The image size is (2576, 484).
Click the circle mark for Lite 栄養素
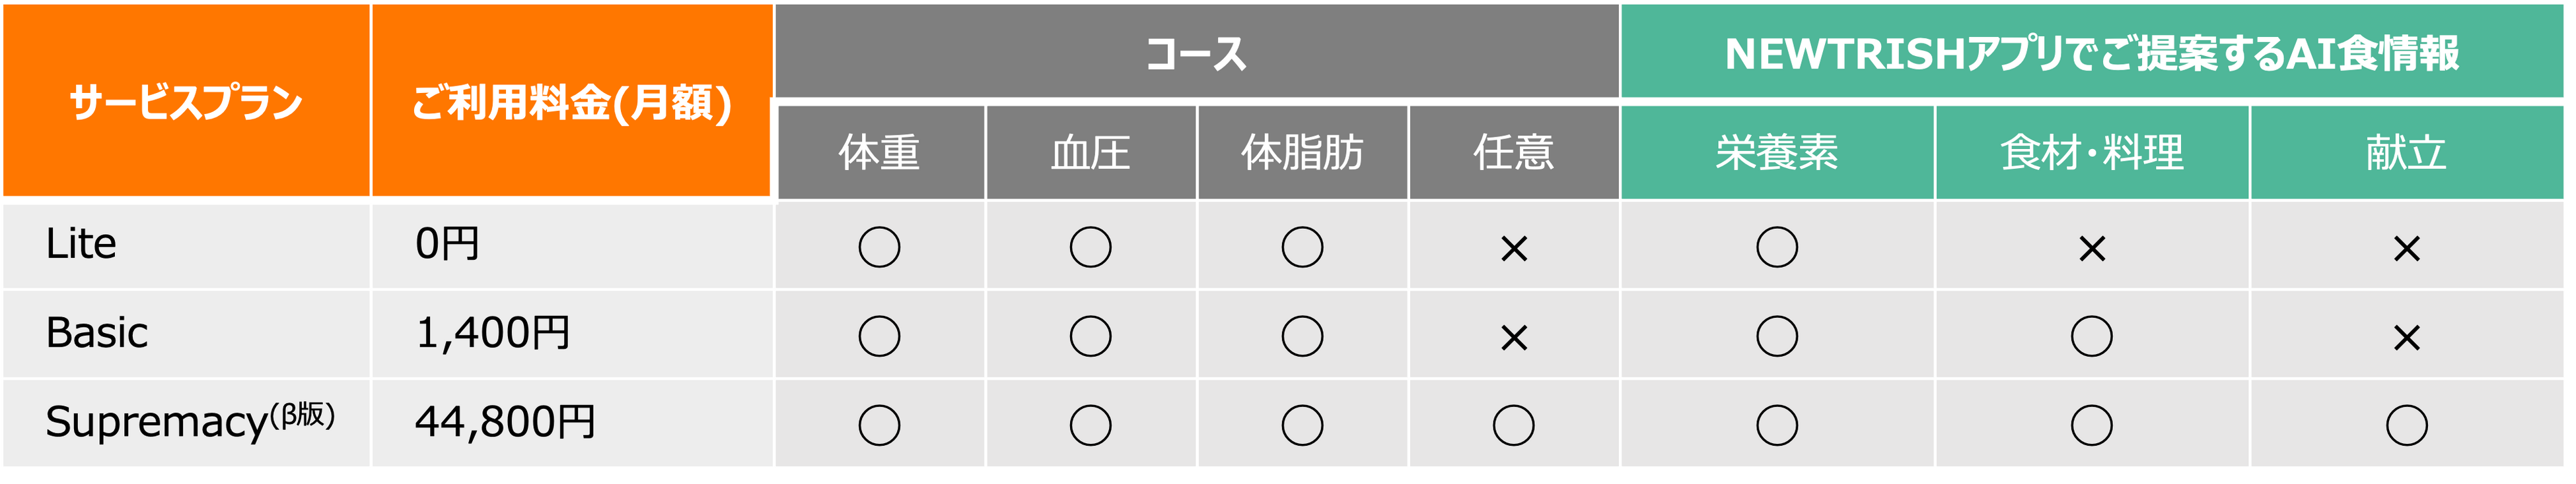coord(1777,247)
